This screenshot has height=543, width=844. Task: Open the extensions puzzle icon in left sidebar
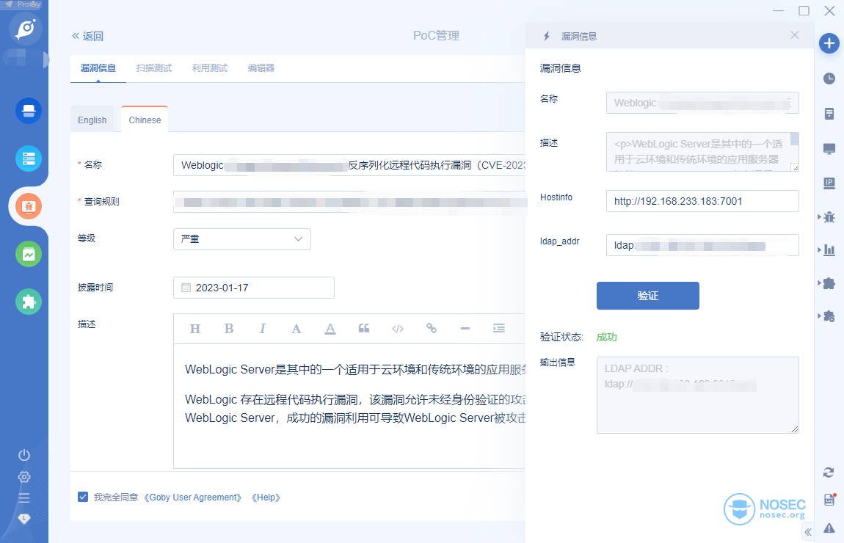coord(29,302)
